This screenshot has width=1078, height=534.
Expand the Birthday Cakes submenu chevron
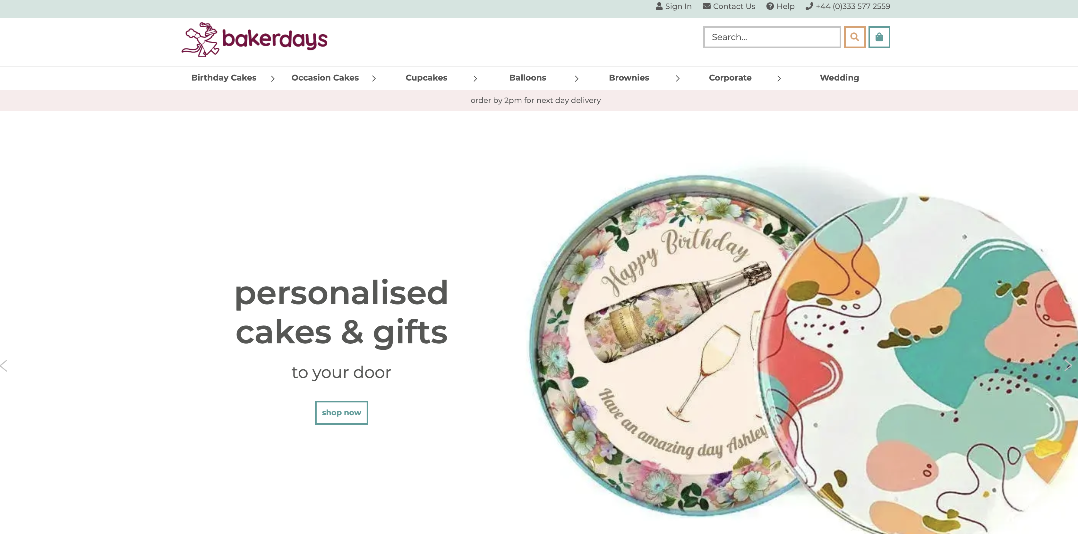point(273,78)
